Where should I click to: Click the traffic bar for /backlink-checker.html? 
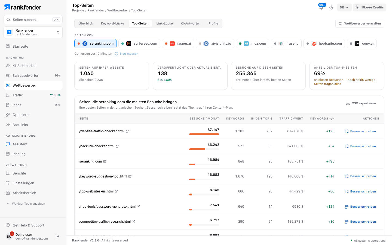[x=204, y=149]
